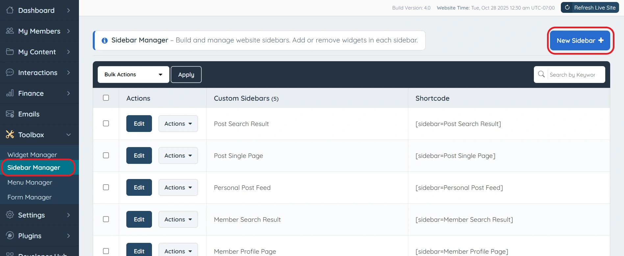Viewport: 624px width, 256px height.
Task: Open Menu Manager in the Toolbox submenu
Action: click(30, 182)
